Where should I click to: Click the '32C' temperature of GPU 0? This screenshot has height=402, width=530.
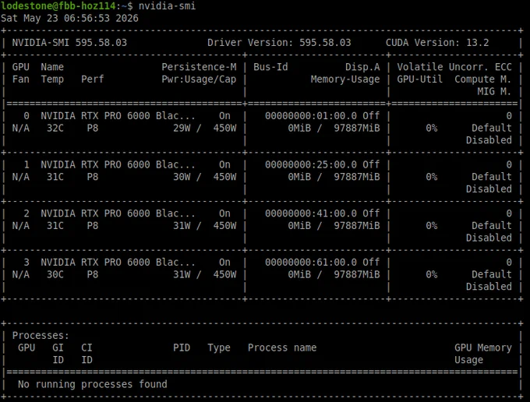click(x=55, y=128)
